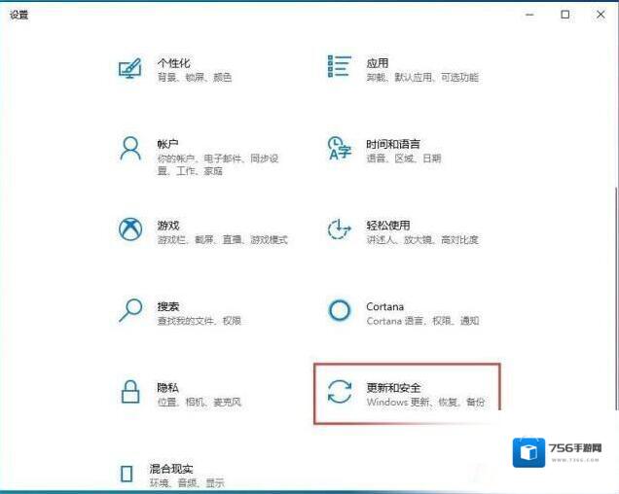Open the 个性化 settings title
This screenshot has height=494, width=619.
173,63
